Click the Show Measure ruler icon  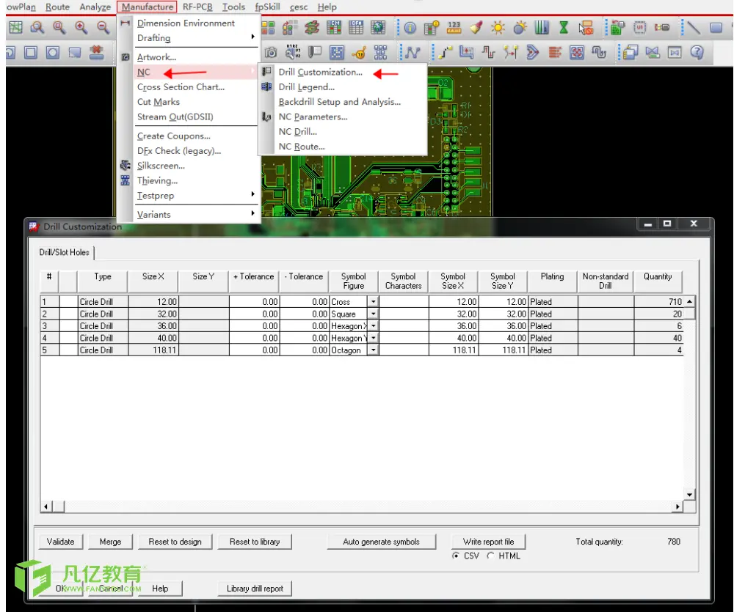[454, 28]
